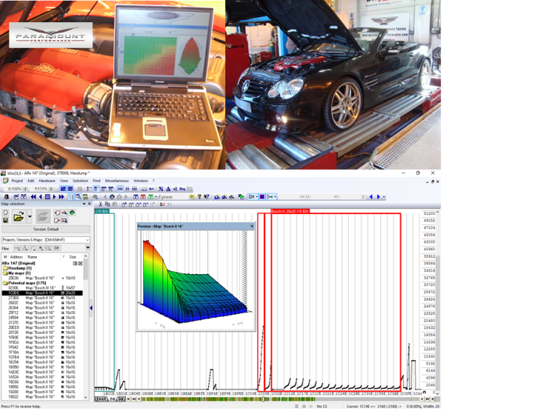Click the open project folder icon
549x411 pixels.
pos(19,215)
